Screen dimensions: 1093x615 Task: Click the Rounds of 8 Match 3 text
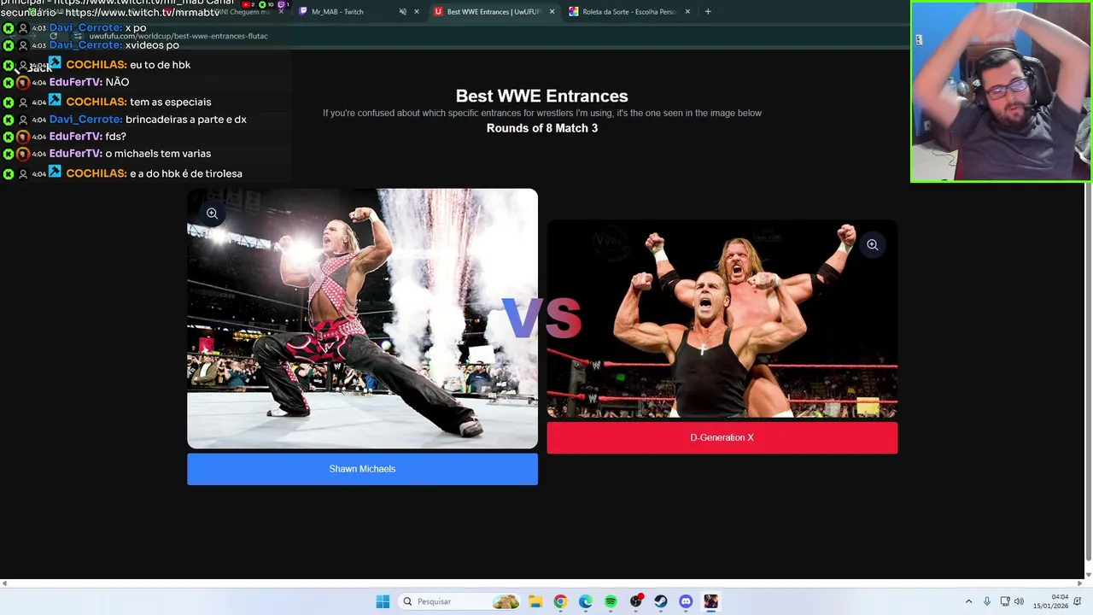(542, 128)
